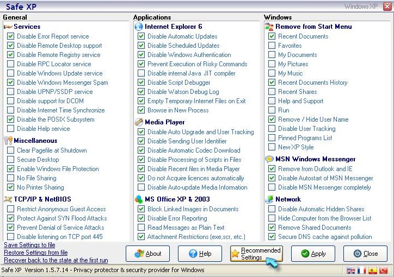
Task: Click Recover back to first run state
Action: 56,260
